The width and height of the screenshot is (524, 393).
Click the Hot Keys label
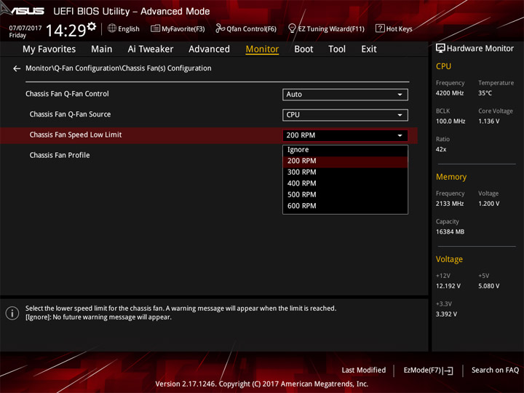(399, 29)
